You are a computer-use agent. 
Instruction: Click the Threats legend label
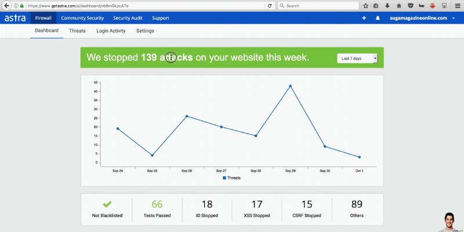click(x=234, y=178)
